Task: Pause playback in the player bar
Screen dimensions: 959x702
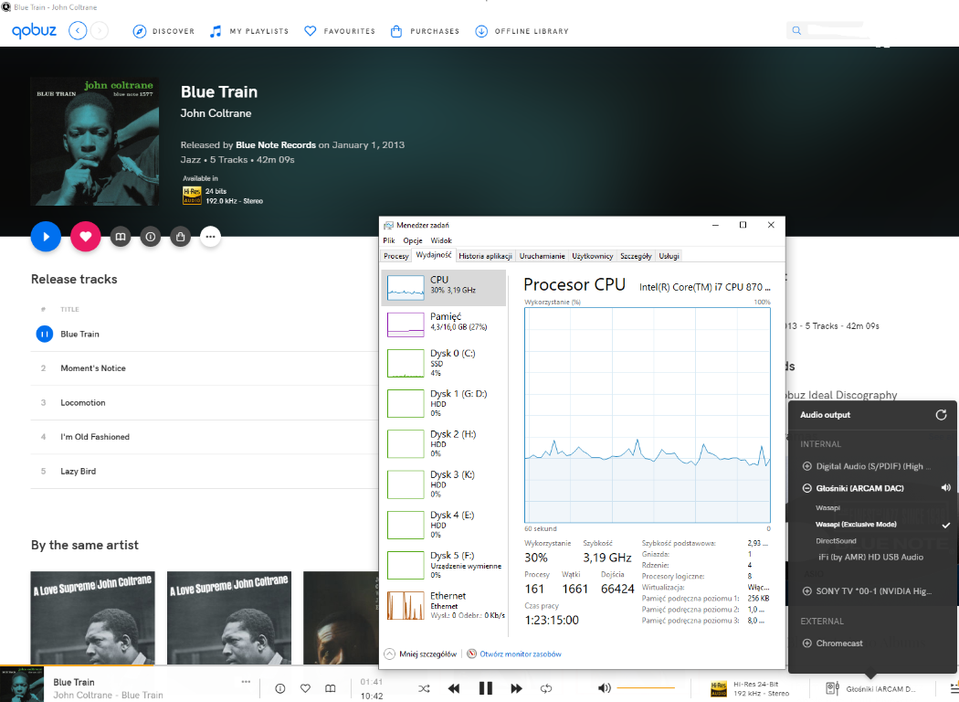Action: point(486,688)
